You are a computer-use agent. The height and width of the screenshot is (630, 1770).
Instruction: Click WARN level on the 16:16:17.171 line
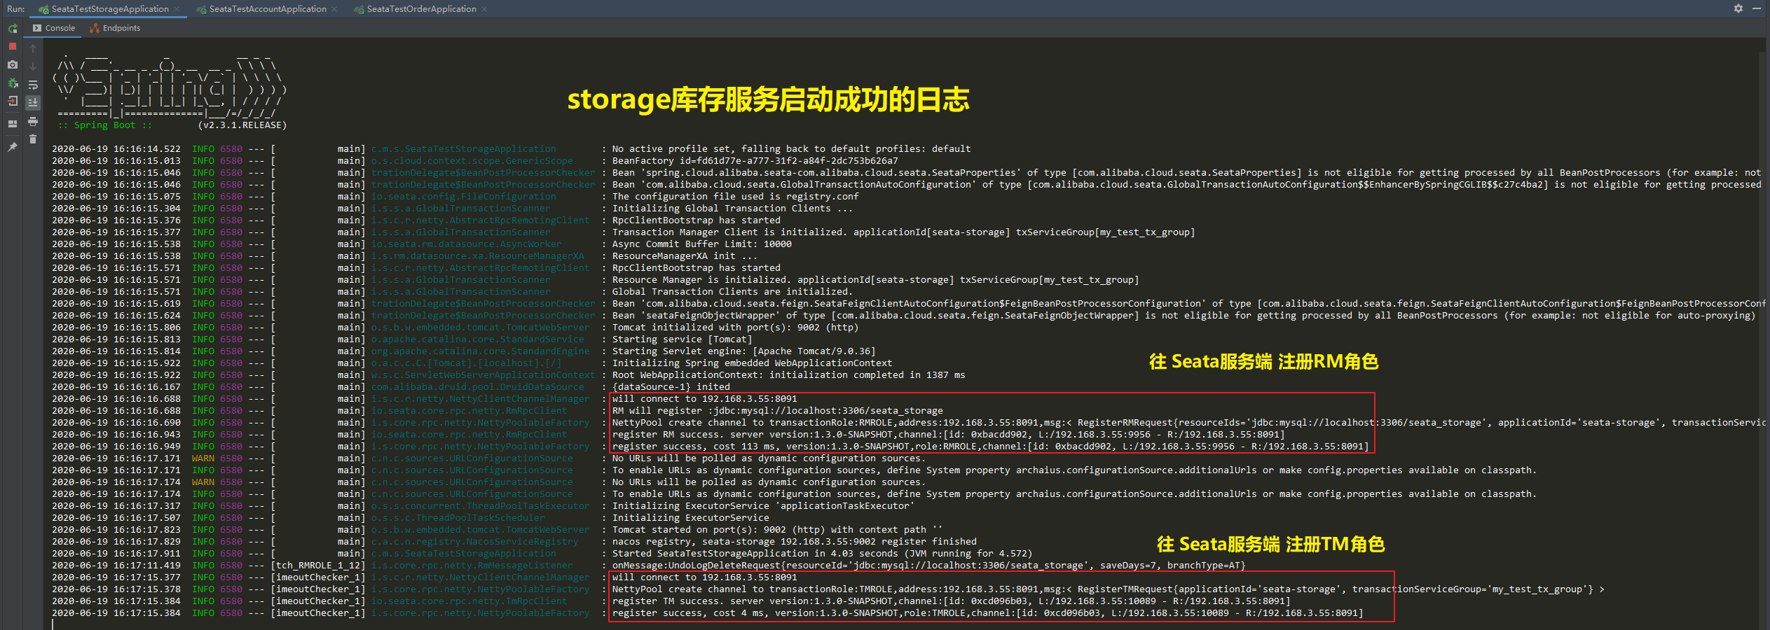point(203,458)
